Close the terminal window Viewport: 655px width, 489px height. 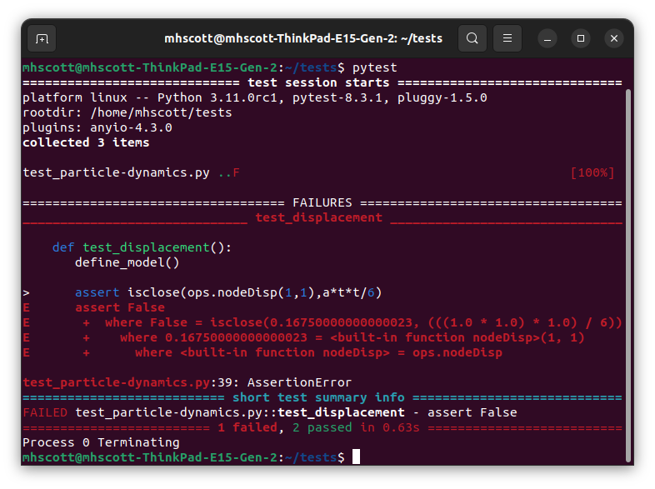click(613, 38)
